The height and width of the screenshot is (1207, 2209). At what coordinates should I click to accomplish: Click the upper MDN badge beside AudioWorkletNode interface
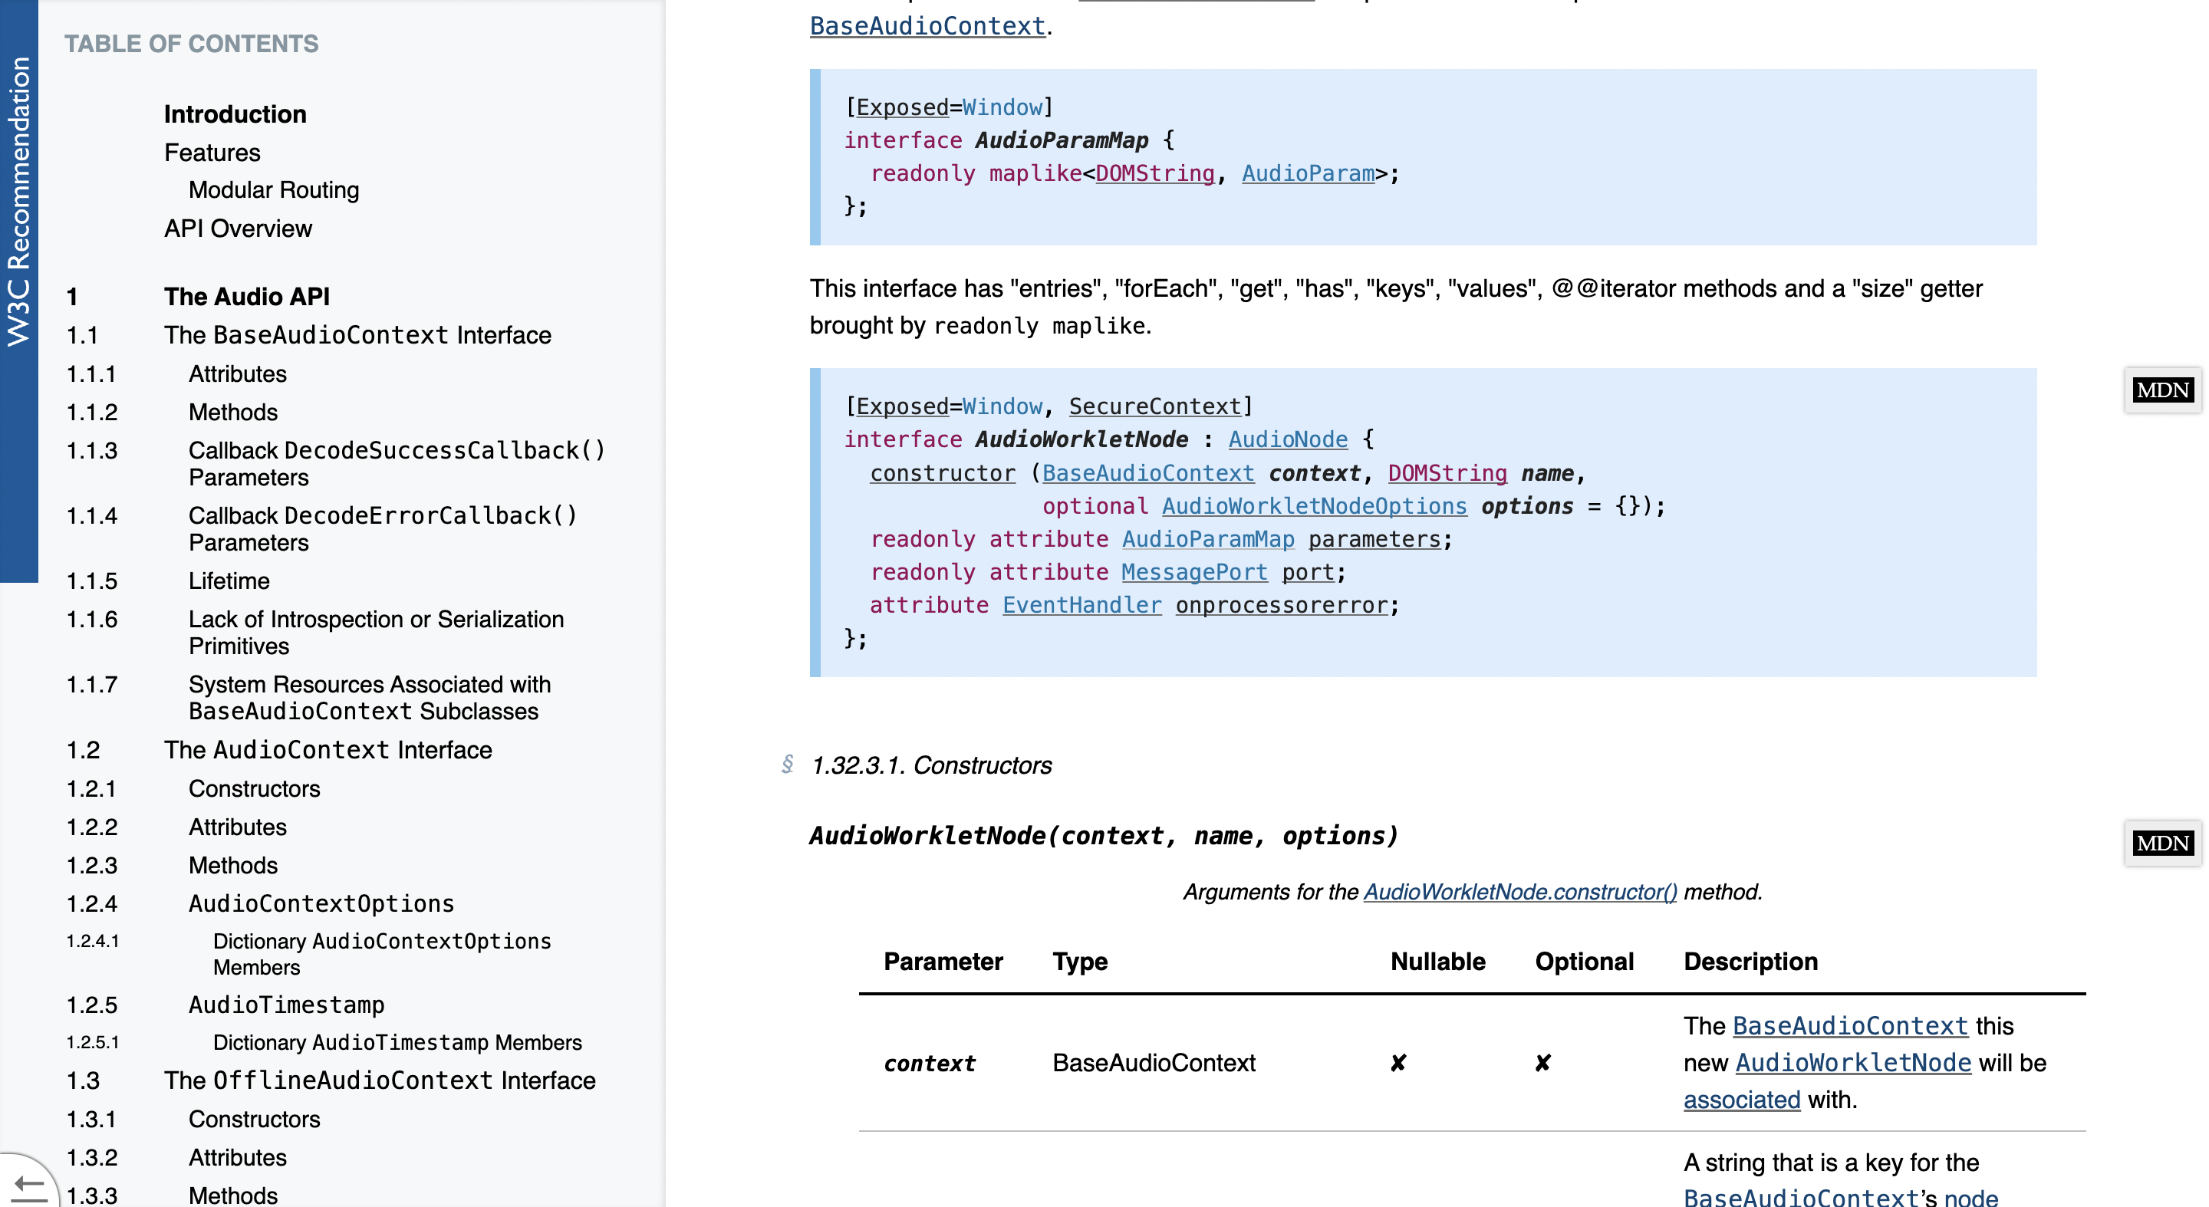2162,391
